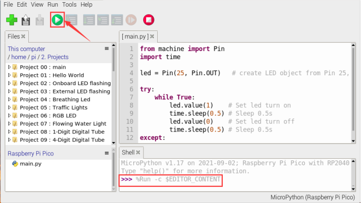Click pi in the path breadcrumb
361x203 pixels.
pyautogui.click(x=34, y=57)
